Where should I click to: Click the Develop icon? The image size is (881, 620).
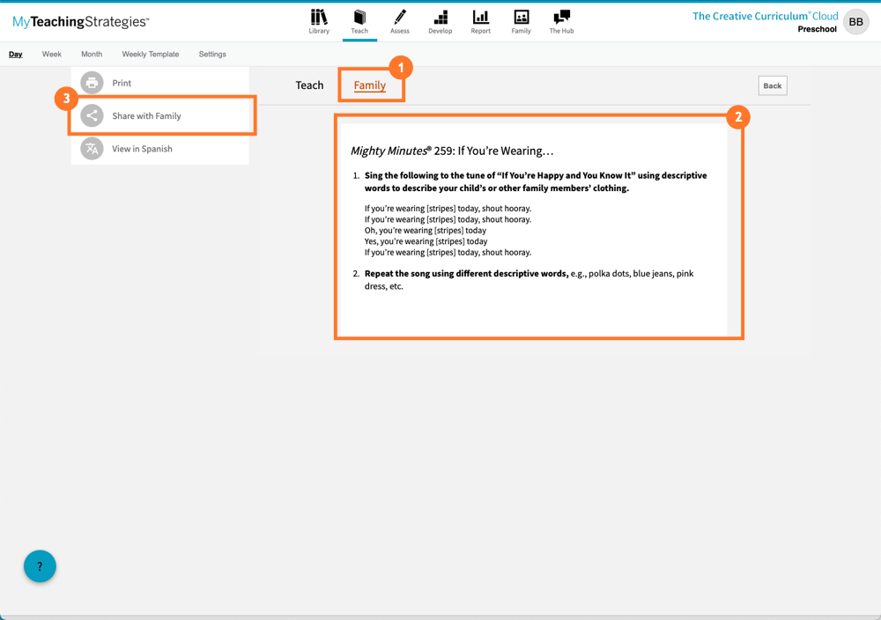point(440,21)
